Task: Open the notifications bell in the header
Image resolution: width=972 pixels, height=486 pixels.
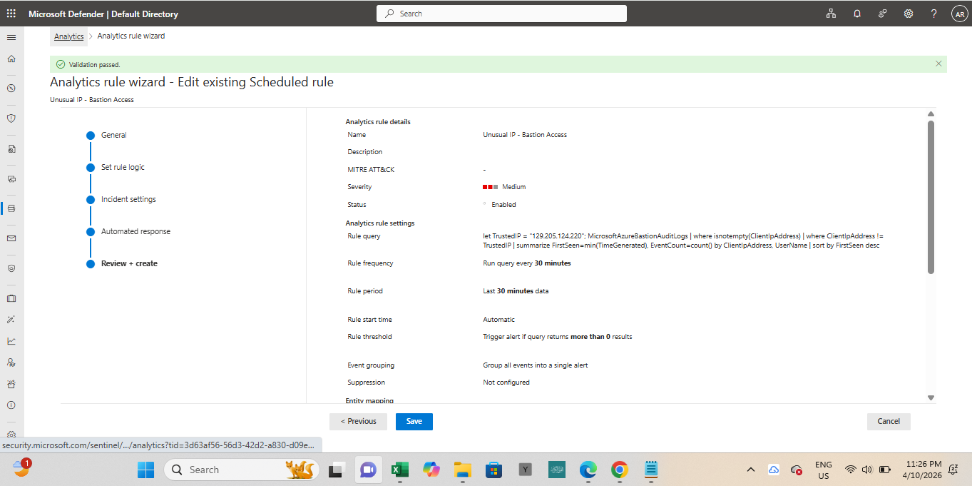Action: pos(857,14)
